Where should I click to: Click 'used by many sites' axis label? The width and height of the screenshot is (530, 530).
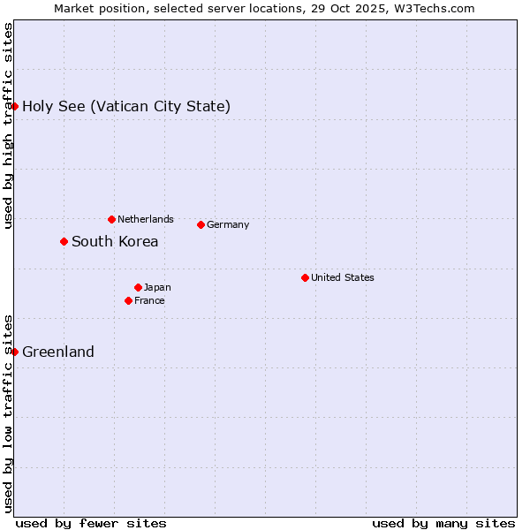(x=443, y=523)
